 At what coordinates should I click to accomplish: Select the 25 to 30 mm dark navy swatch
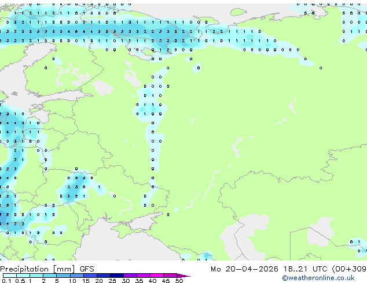117,275
